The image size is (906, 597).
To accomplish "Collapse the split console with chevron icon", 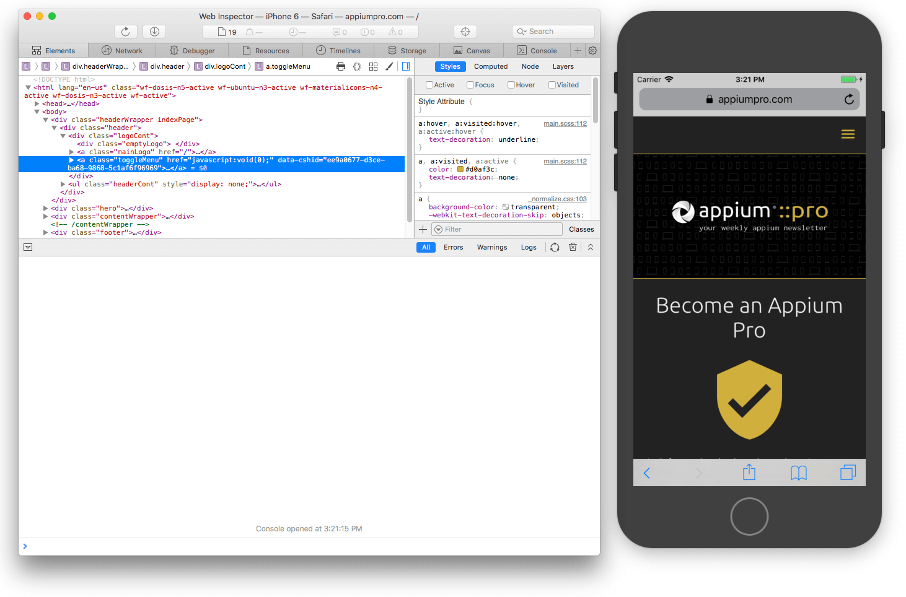I will (591, 247).
